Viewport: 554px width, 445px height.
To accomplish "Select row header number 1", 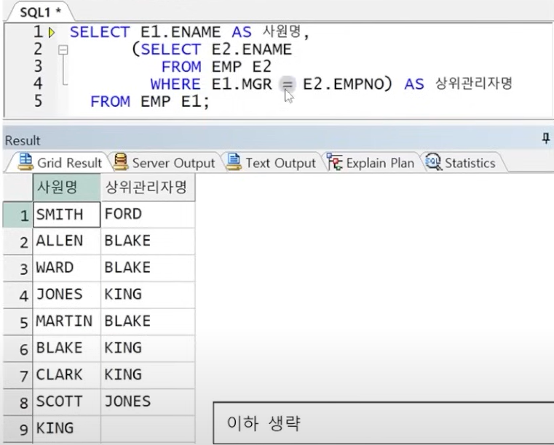I will click(17, 215).
